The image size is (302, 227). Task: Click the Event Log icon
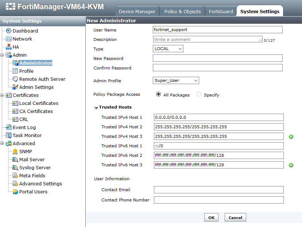(9, 128)
